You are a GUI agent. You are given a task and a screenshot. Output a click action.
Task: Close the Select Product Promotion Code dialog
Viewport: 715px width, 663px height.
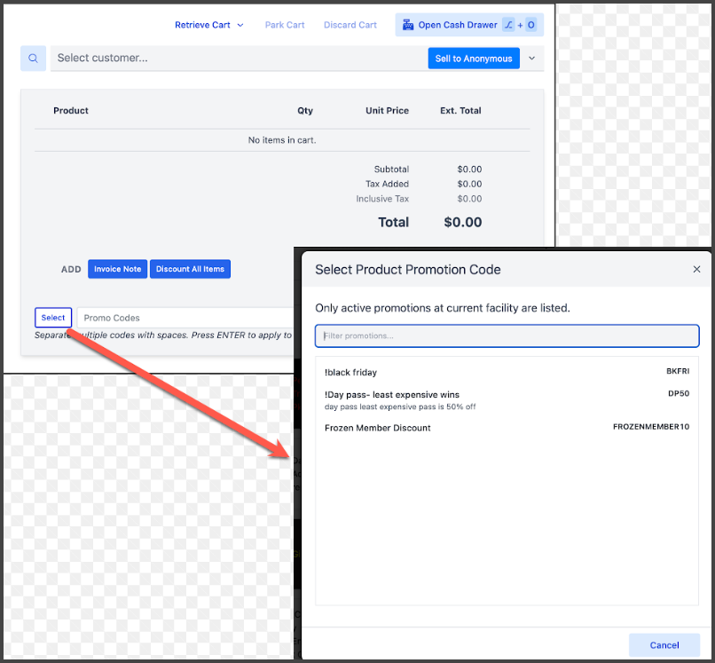tap(696, 269)
